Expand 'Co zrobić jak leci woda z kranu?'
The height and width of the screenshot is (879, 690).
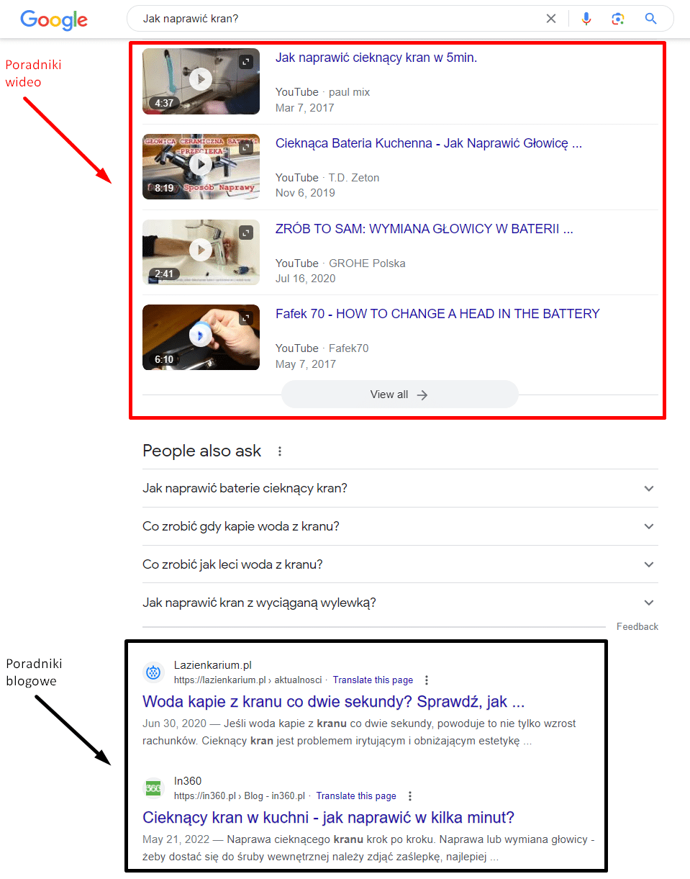pyautogui.click(x=400, y=564)
